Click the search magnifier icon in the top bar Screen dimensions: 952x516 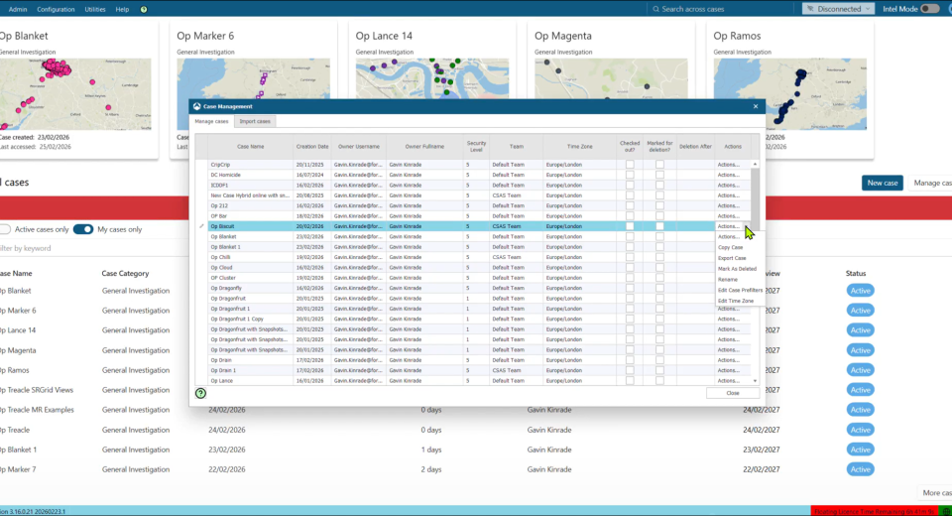655,9
